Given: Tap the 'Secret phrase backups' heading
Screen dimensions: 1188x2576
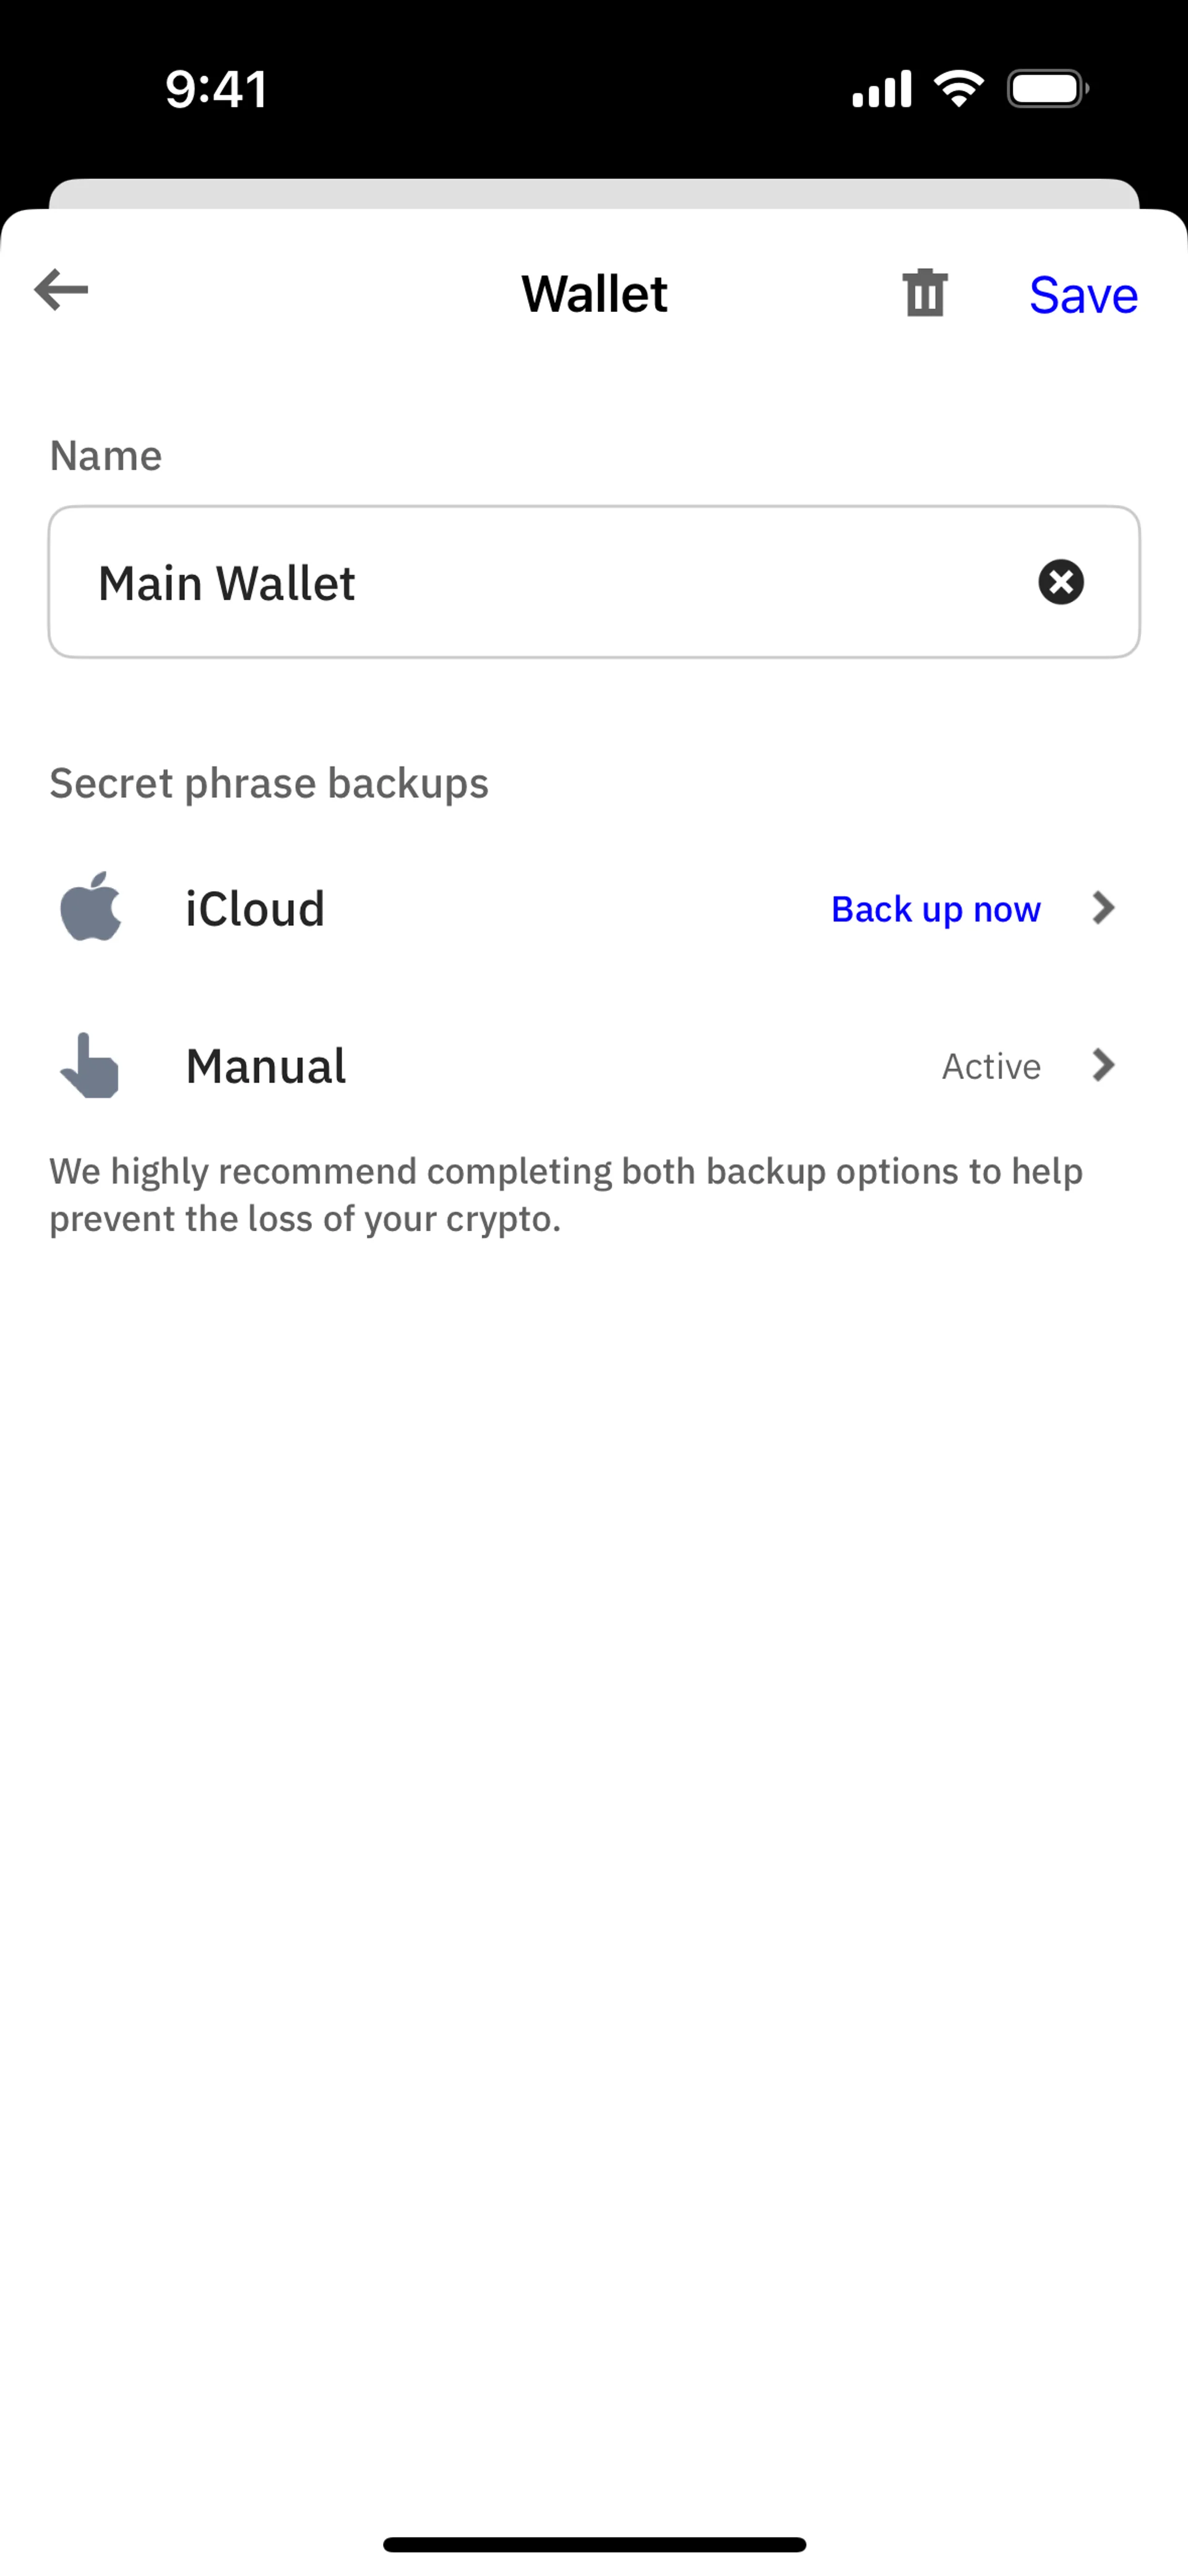Looking at the screenshot, I should (x=269, y=783).
